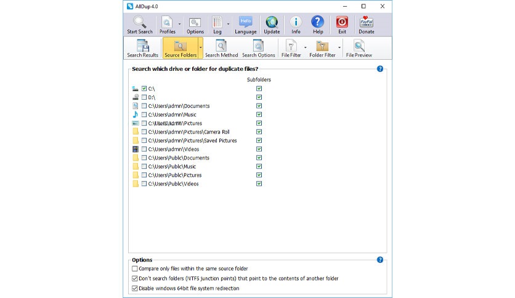Expand the Profiles dropdown arrow
Screen dimensions: 515x298
click(180, 25)
